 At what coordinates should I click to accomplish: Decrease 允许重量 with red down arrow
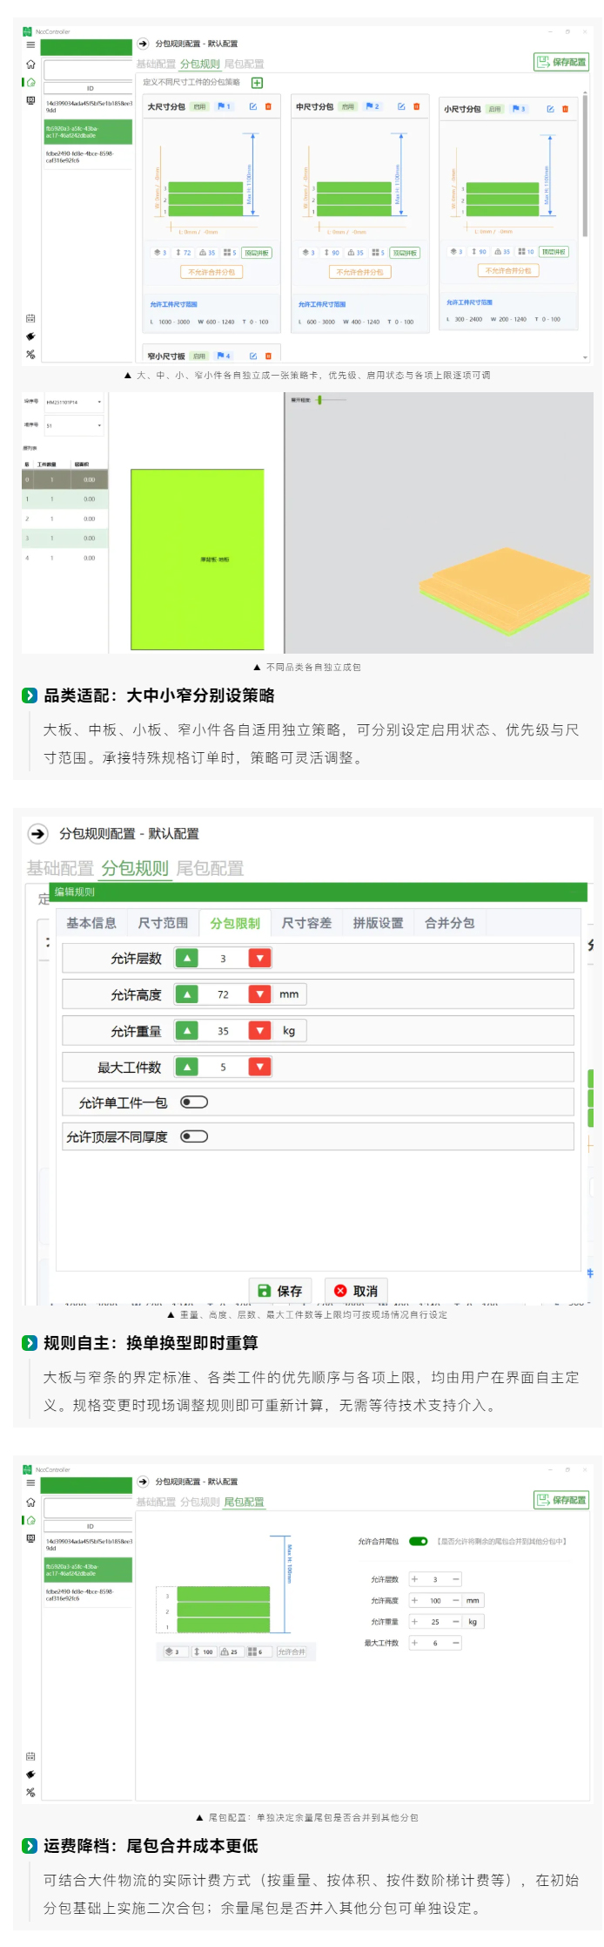259,1030
